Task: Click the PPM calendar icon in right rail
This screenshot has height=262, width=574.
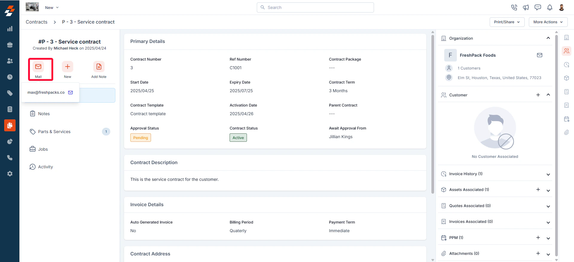Action: pos(567,119)
